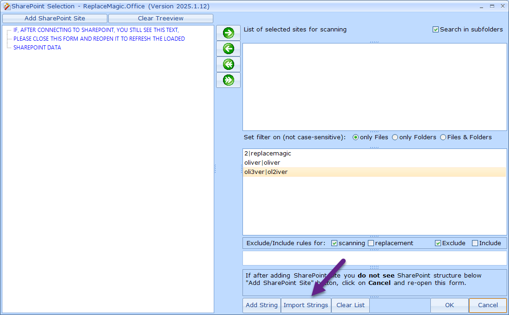Screen dimensions: 509x315
Task: Click the double left arrow remove-all icon
Action: point(228,64)
